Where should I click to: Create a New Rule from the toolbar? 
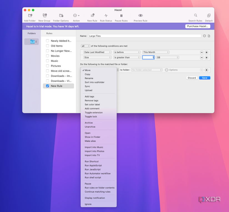92,15
